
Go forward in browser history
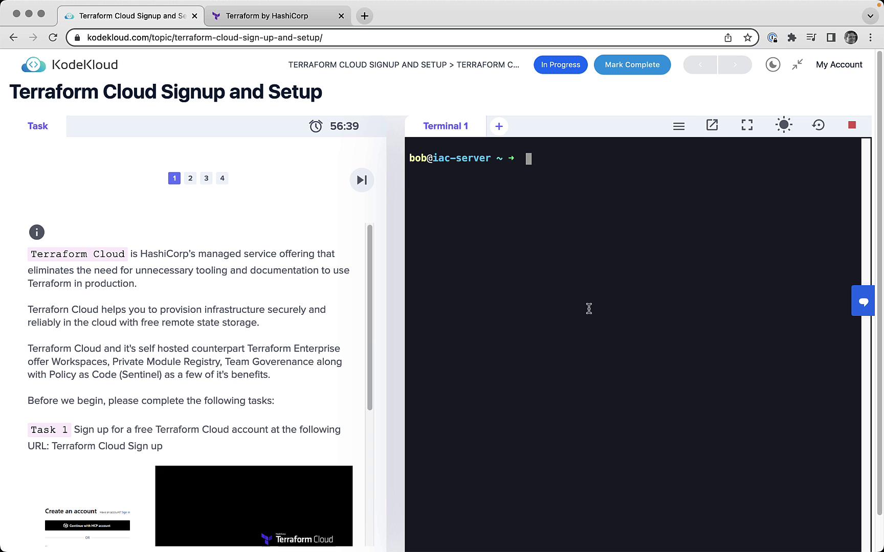click(x=33, y=37)
